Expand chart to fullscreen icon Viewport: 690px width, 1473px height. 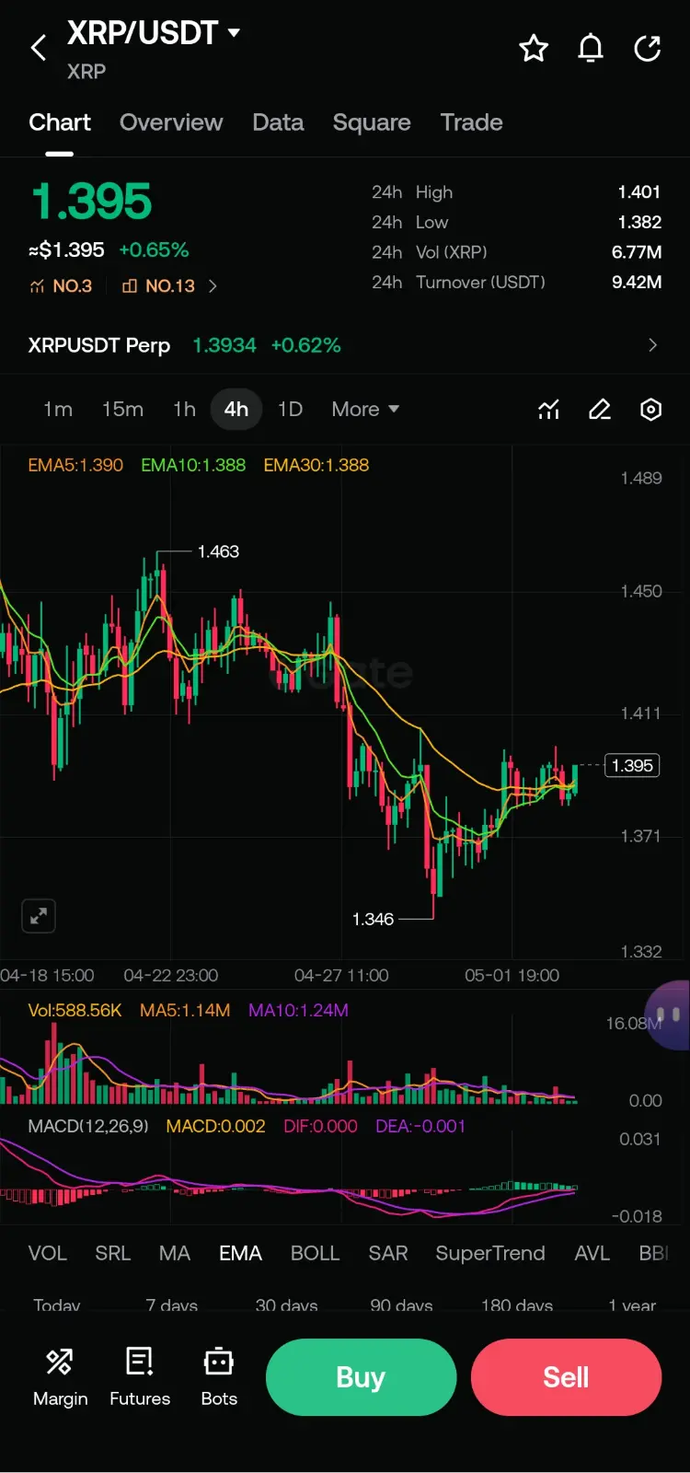[39, 916]
